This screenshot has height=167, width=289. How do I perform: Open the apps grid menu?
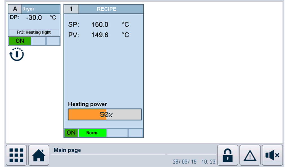[16, 155]
